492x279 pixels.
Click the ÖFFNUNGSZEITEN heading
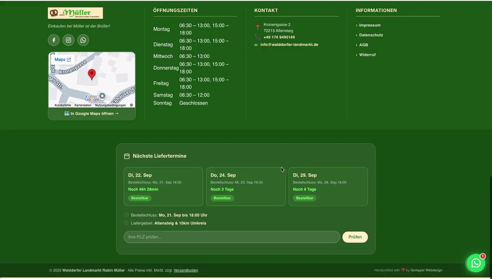(x=175, y=11)
